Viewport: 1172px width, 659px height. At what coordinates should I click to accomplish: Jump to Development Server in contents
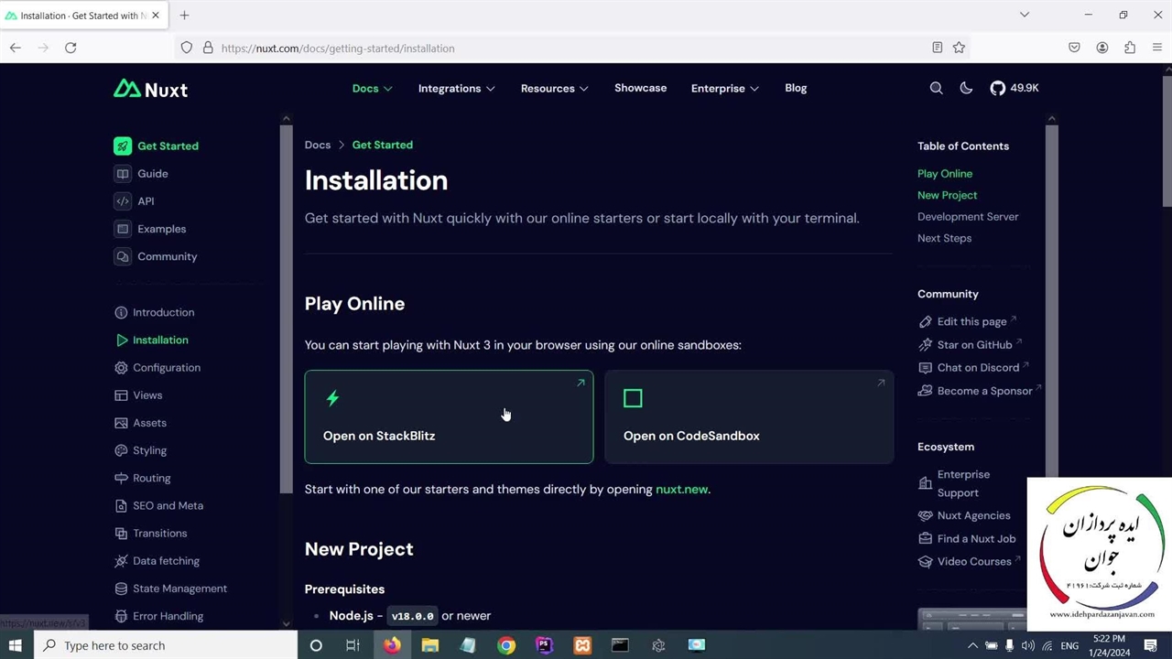pyautogui.click(x=967, y=216)
